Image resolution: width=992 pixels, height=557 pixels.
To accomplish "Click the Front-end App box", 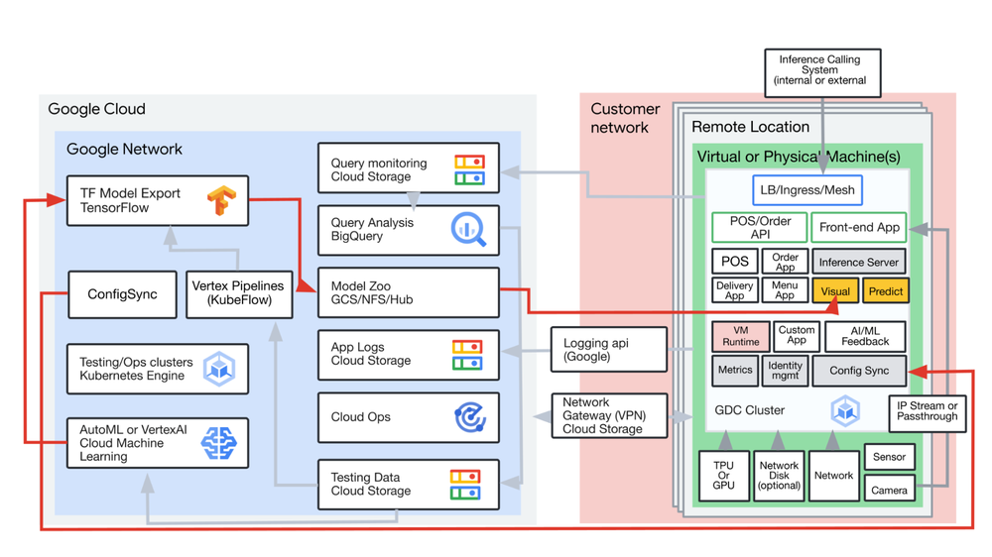I will click(x=859, y=227).
